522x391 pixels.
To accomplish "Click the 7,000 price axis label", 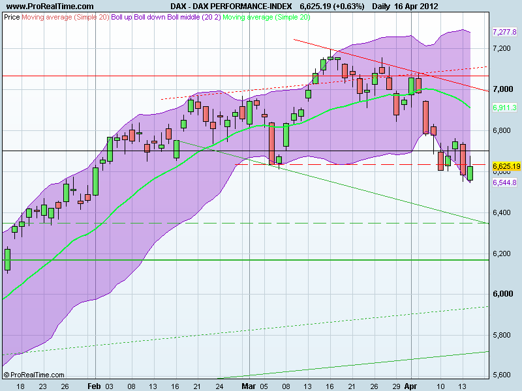I will [503, 89].
